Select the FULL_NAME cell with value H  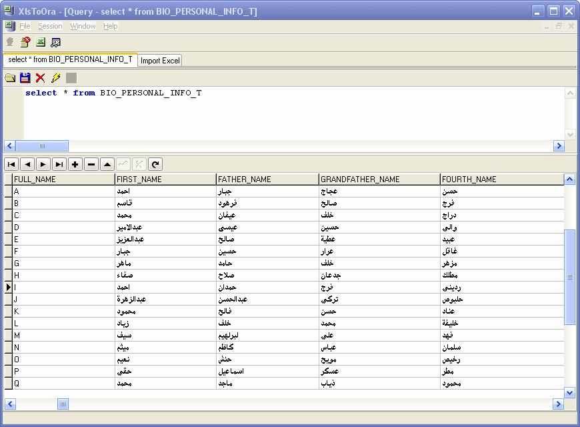[63, 275]
